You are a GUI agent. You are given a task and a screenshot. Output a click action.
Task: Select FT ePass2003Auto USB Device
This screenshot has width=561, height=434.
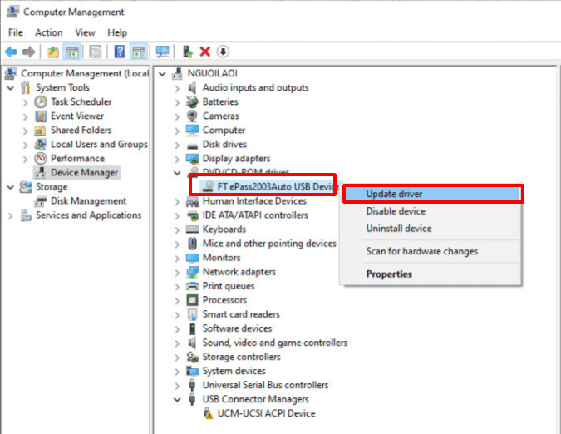tap(277, 187)
